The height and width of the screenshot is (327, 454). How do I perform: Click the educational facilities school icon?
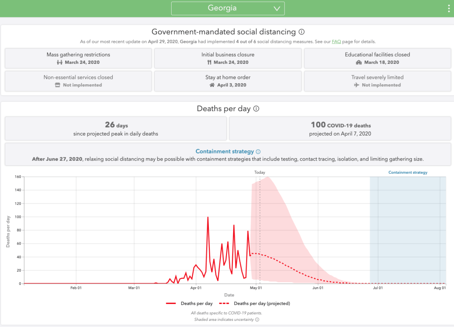(359, 62)
